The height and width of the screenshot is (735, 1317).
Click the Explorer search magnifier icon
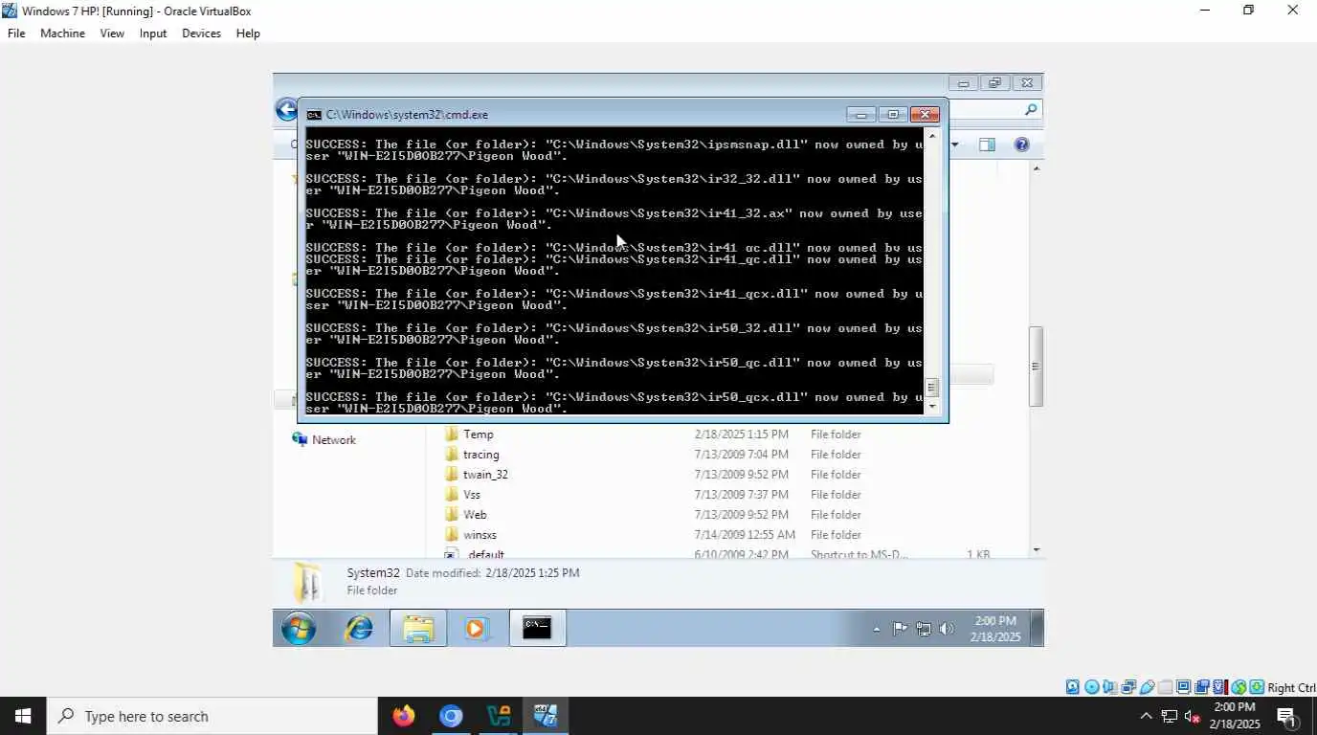(1031, 110)
